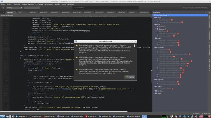Click error icon next to Terminal.Mediator
211x118 pixels.
tap(174, 36)
